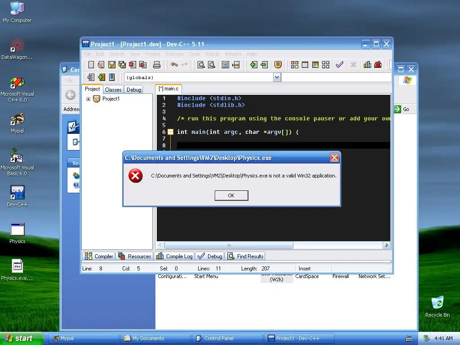Click the Delete profiling information icon
The height and width of the screenshot is (345, 460).
[378, 65]
